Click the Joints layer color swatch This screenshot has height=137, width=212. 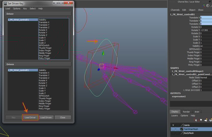click(x=182, y=125)
